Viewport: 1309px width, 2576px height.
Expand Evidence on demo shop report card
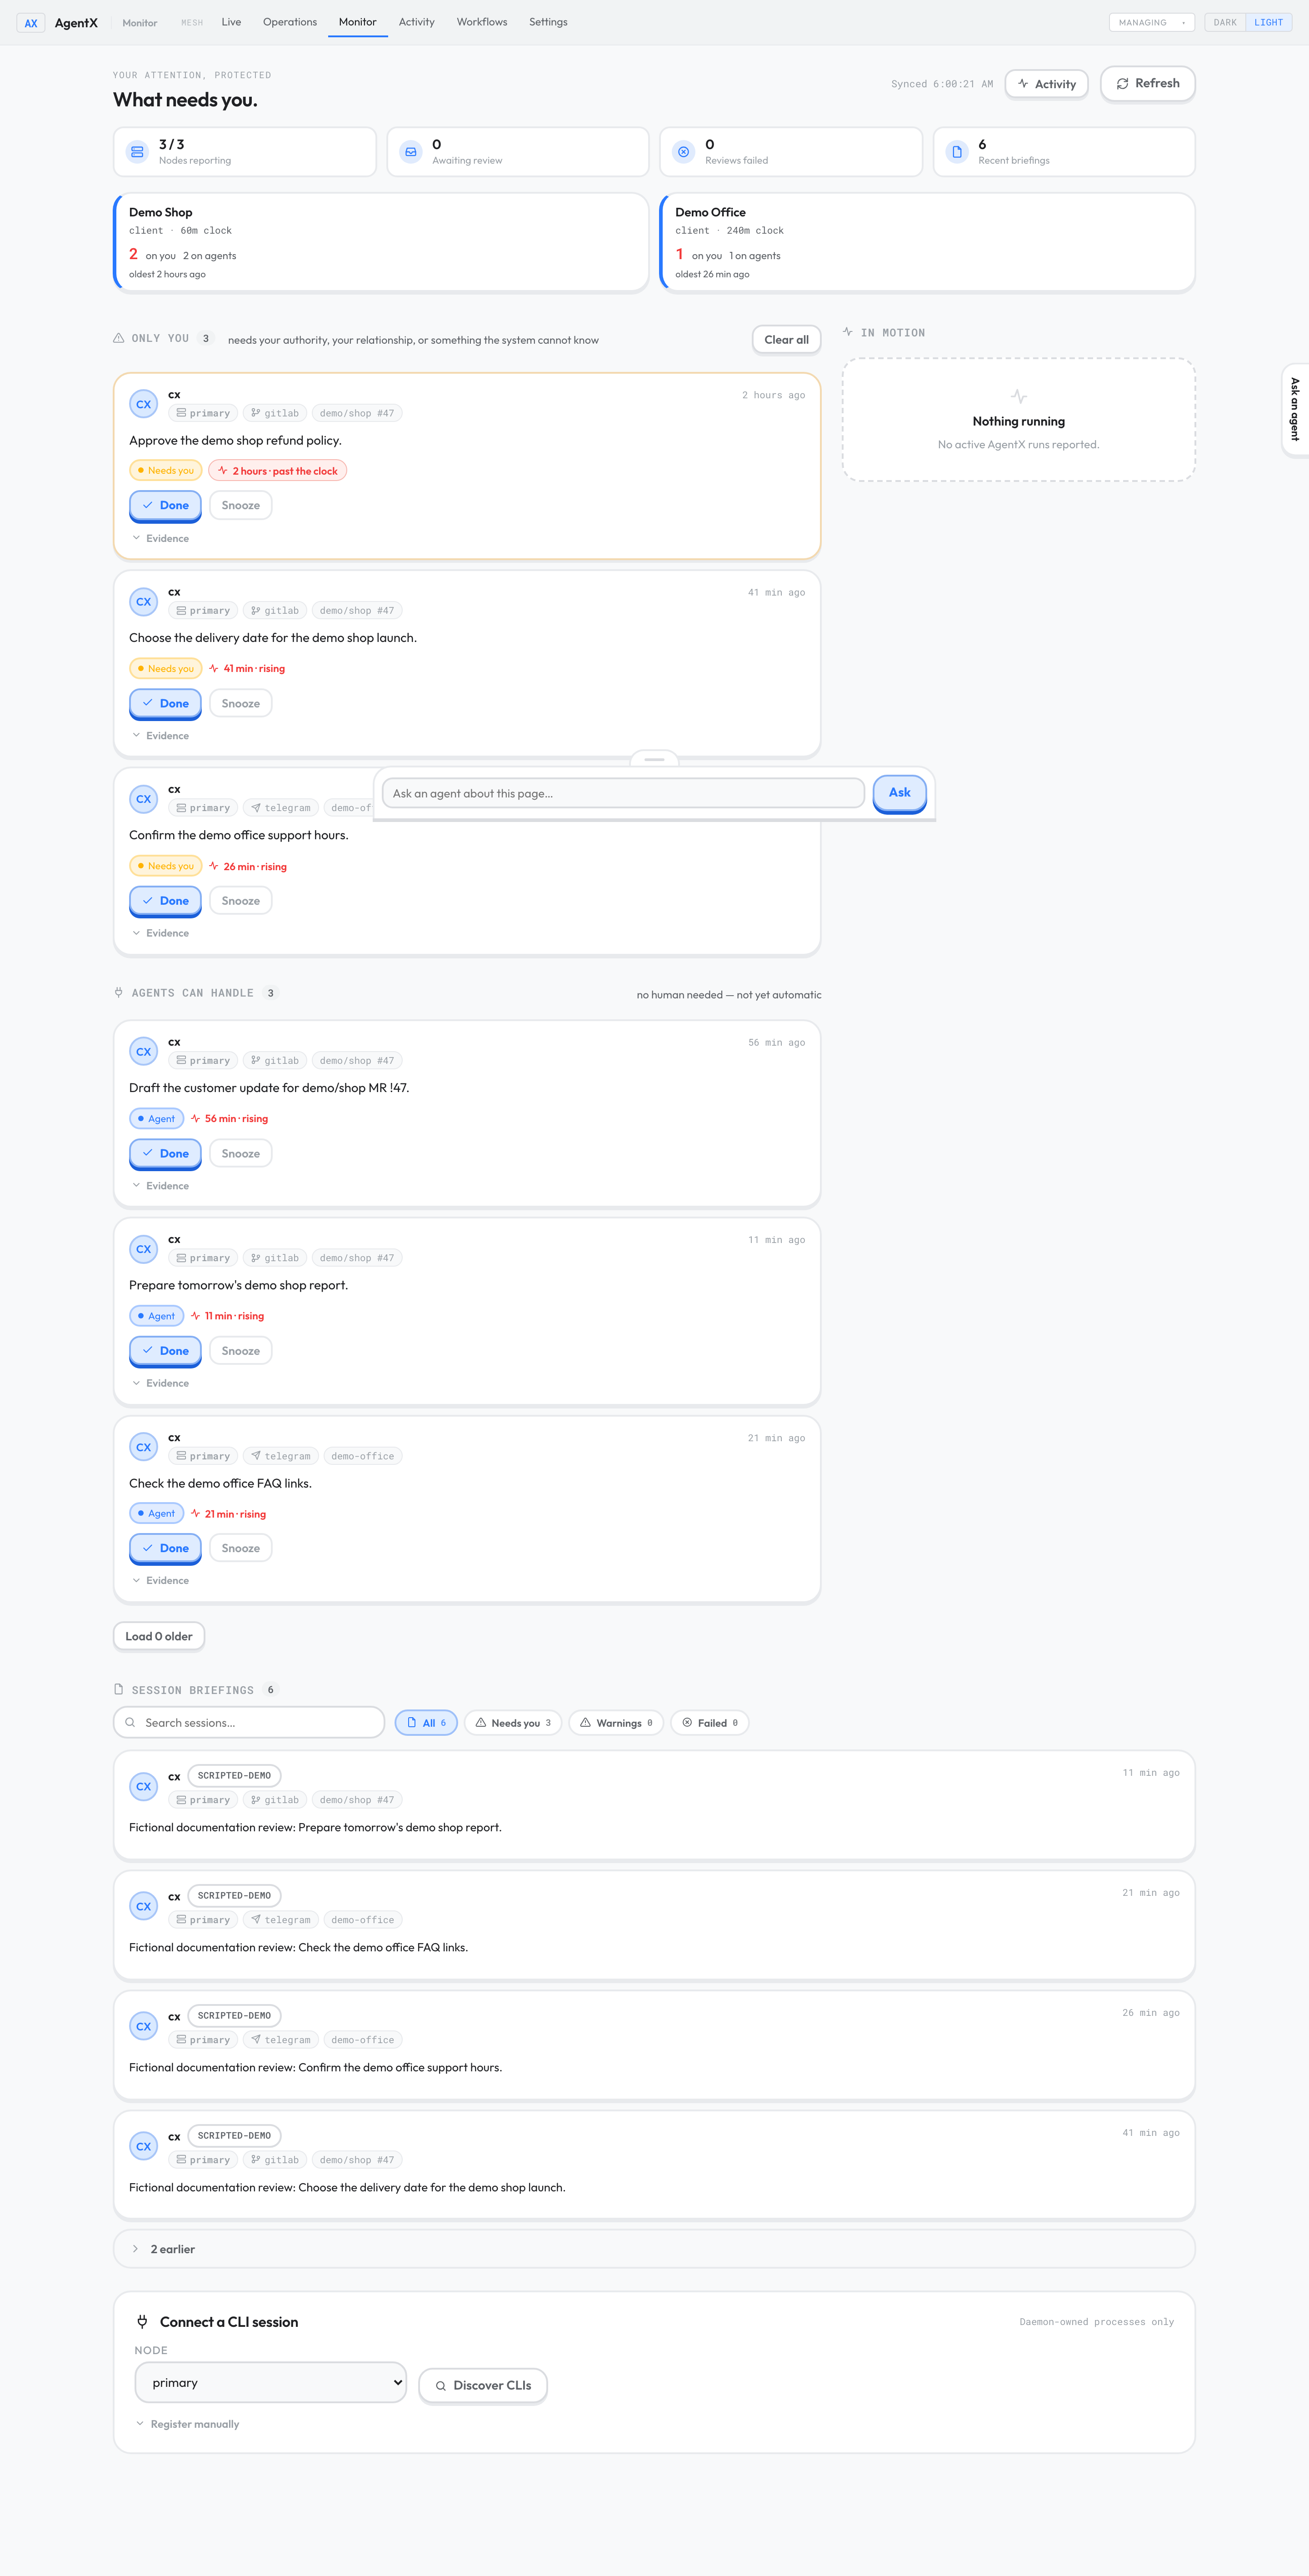click(x=161, y=1383)
